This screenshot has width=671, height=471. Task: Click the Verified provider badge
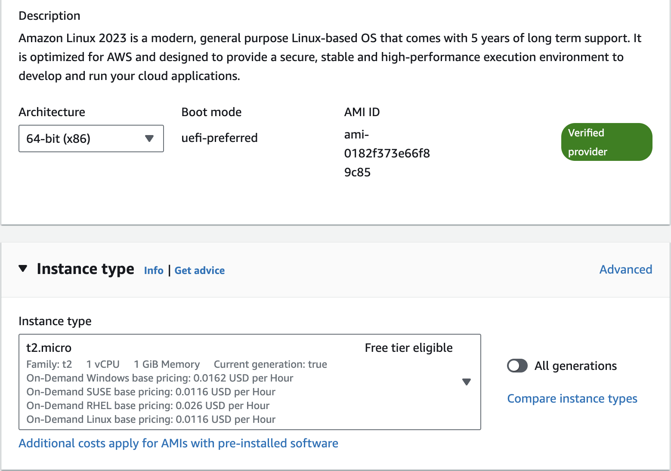click(x=606, y=142)
